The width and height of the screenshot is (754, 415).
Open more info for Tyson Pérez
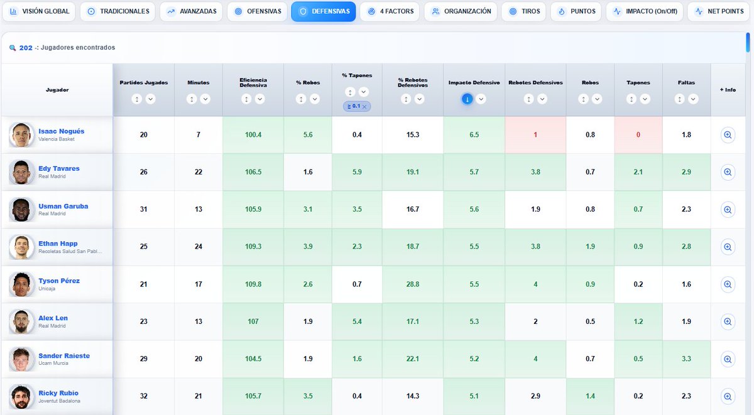tap(728, 284)
